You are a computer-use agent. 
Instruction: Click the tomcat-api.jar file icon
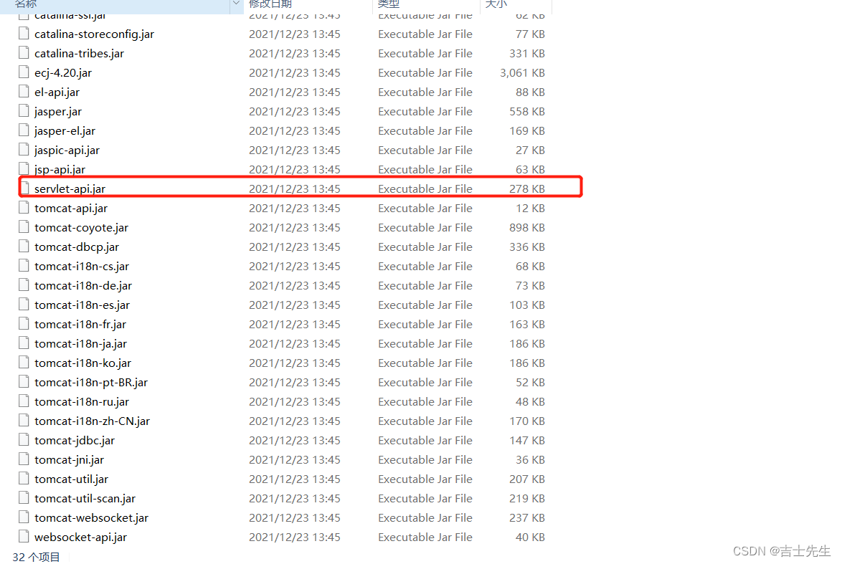click(24, 208)
